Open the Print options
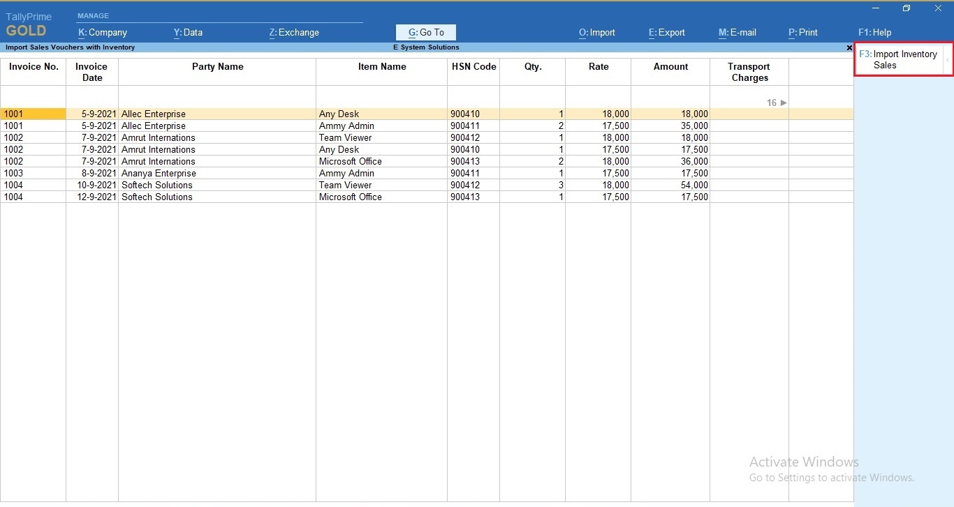This screenshot has width=954, height=507. pos(802,32)
